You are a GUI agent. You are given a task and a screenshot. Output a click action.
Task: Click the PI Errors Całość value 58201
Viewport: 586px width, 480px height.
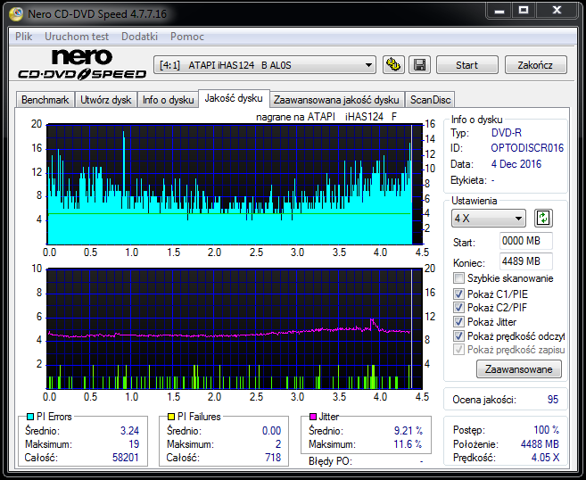(126, 458)
